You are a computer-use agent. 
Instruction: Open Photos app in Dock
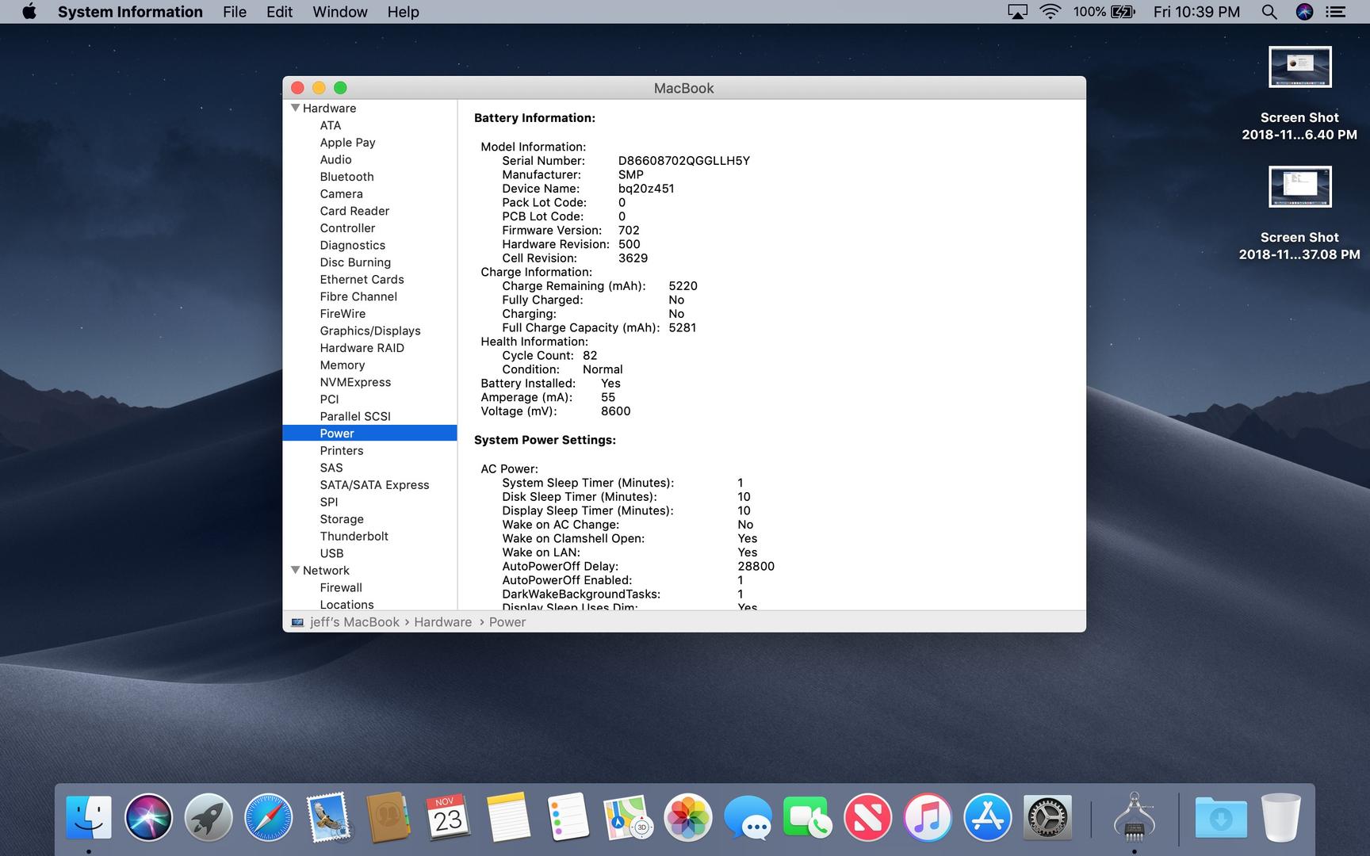[687, 817]
